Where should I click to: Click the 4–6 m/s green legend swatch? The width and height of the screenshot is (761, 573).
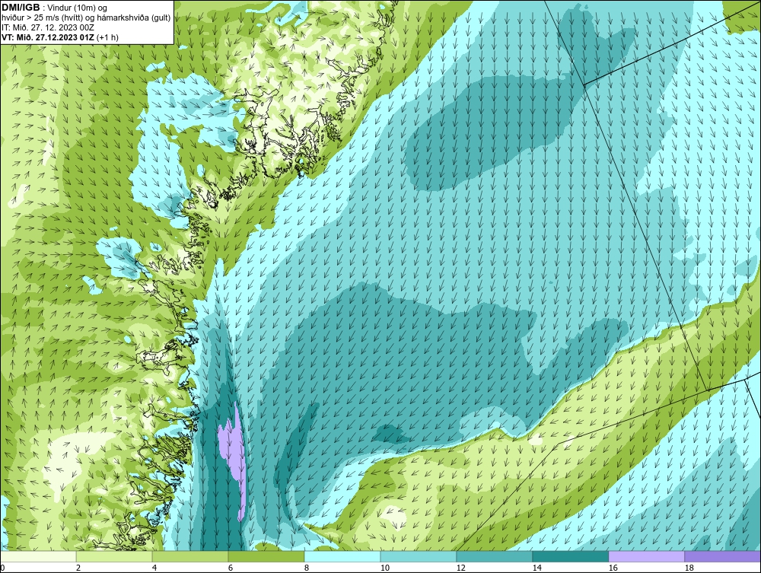point(190,556)
